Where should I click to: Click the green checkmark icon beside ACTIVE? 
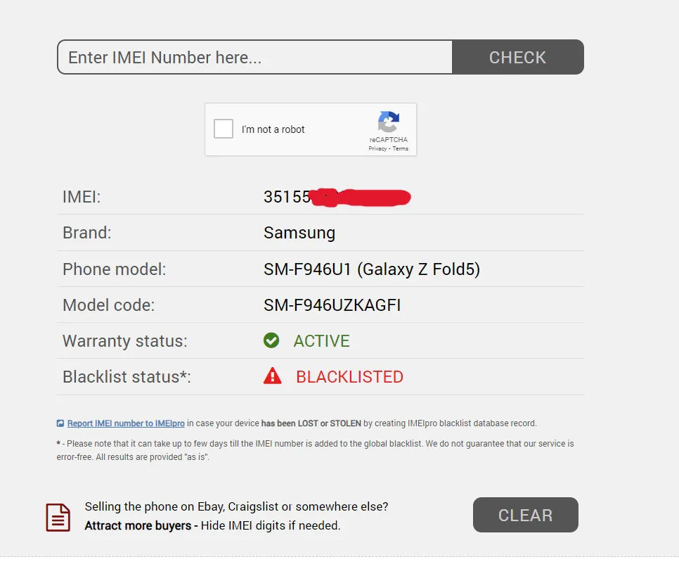[271, 340]
